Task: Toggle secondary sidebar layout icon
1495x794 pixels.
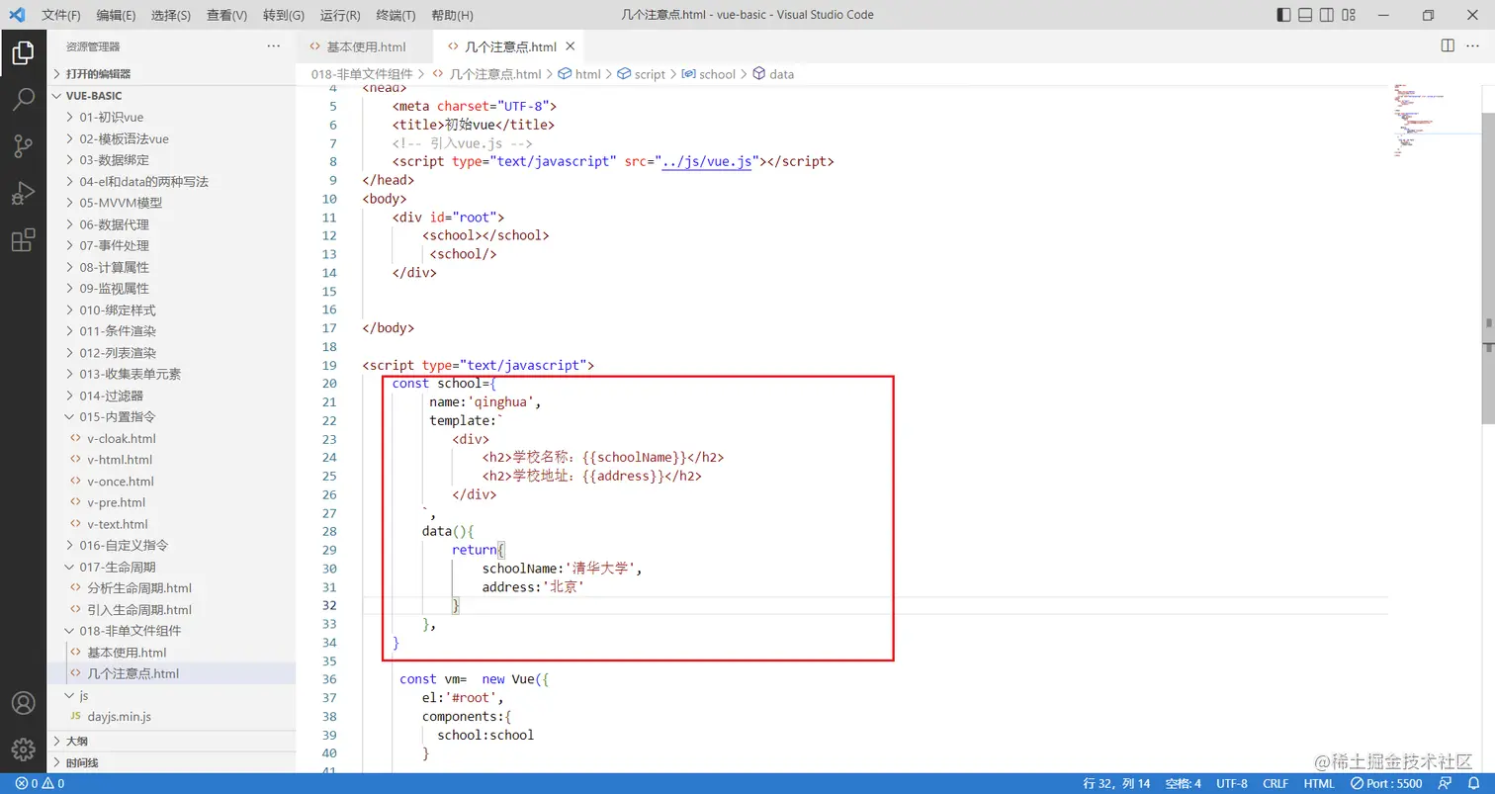Action: coord(1327,15)
